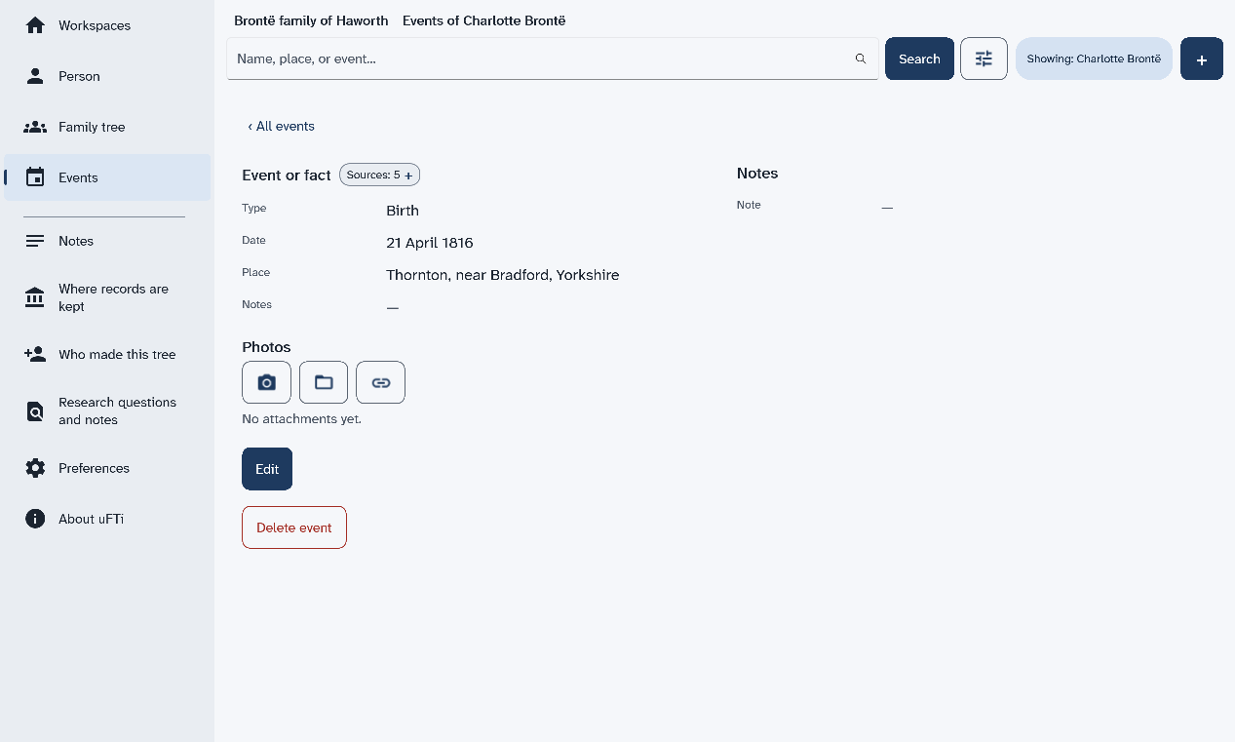Screen dimensions: 1235x742
Task: Click the Showing: Charlotte Brontë chip
Action: pos(1094,59)
